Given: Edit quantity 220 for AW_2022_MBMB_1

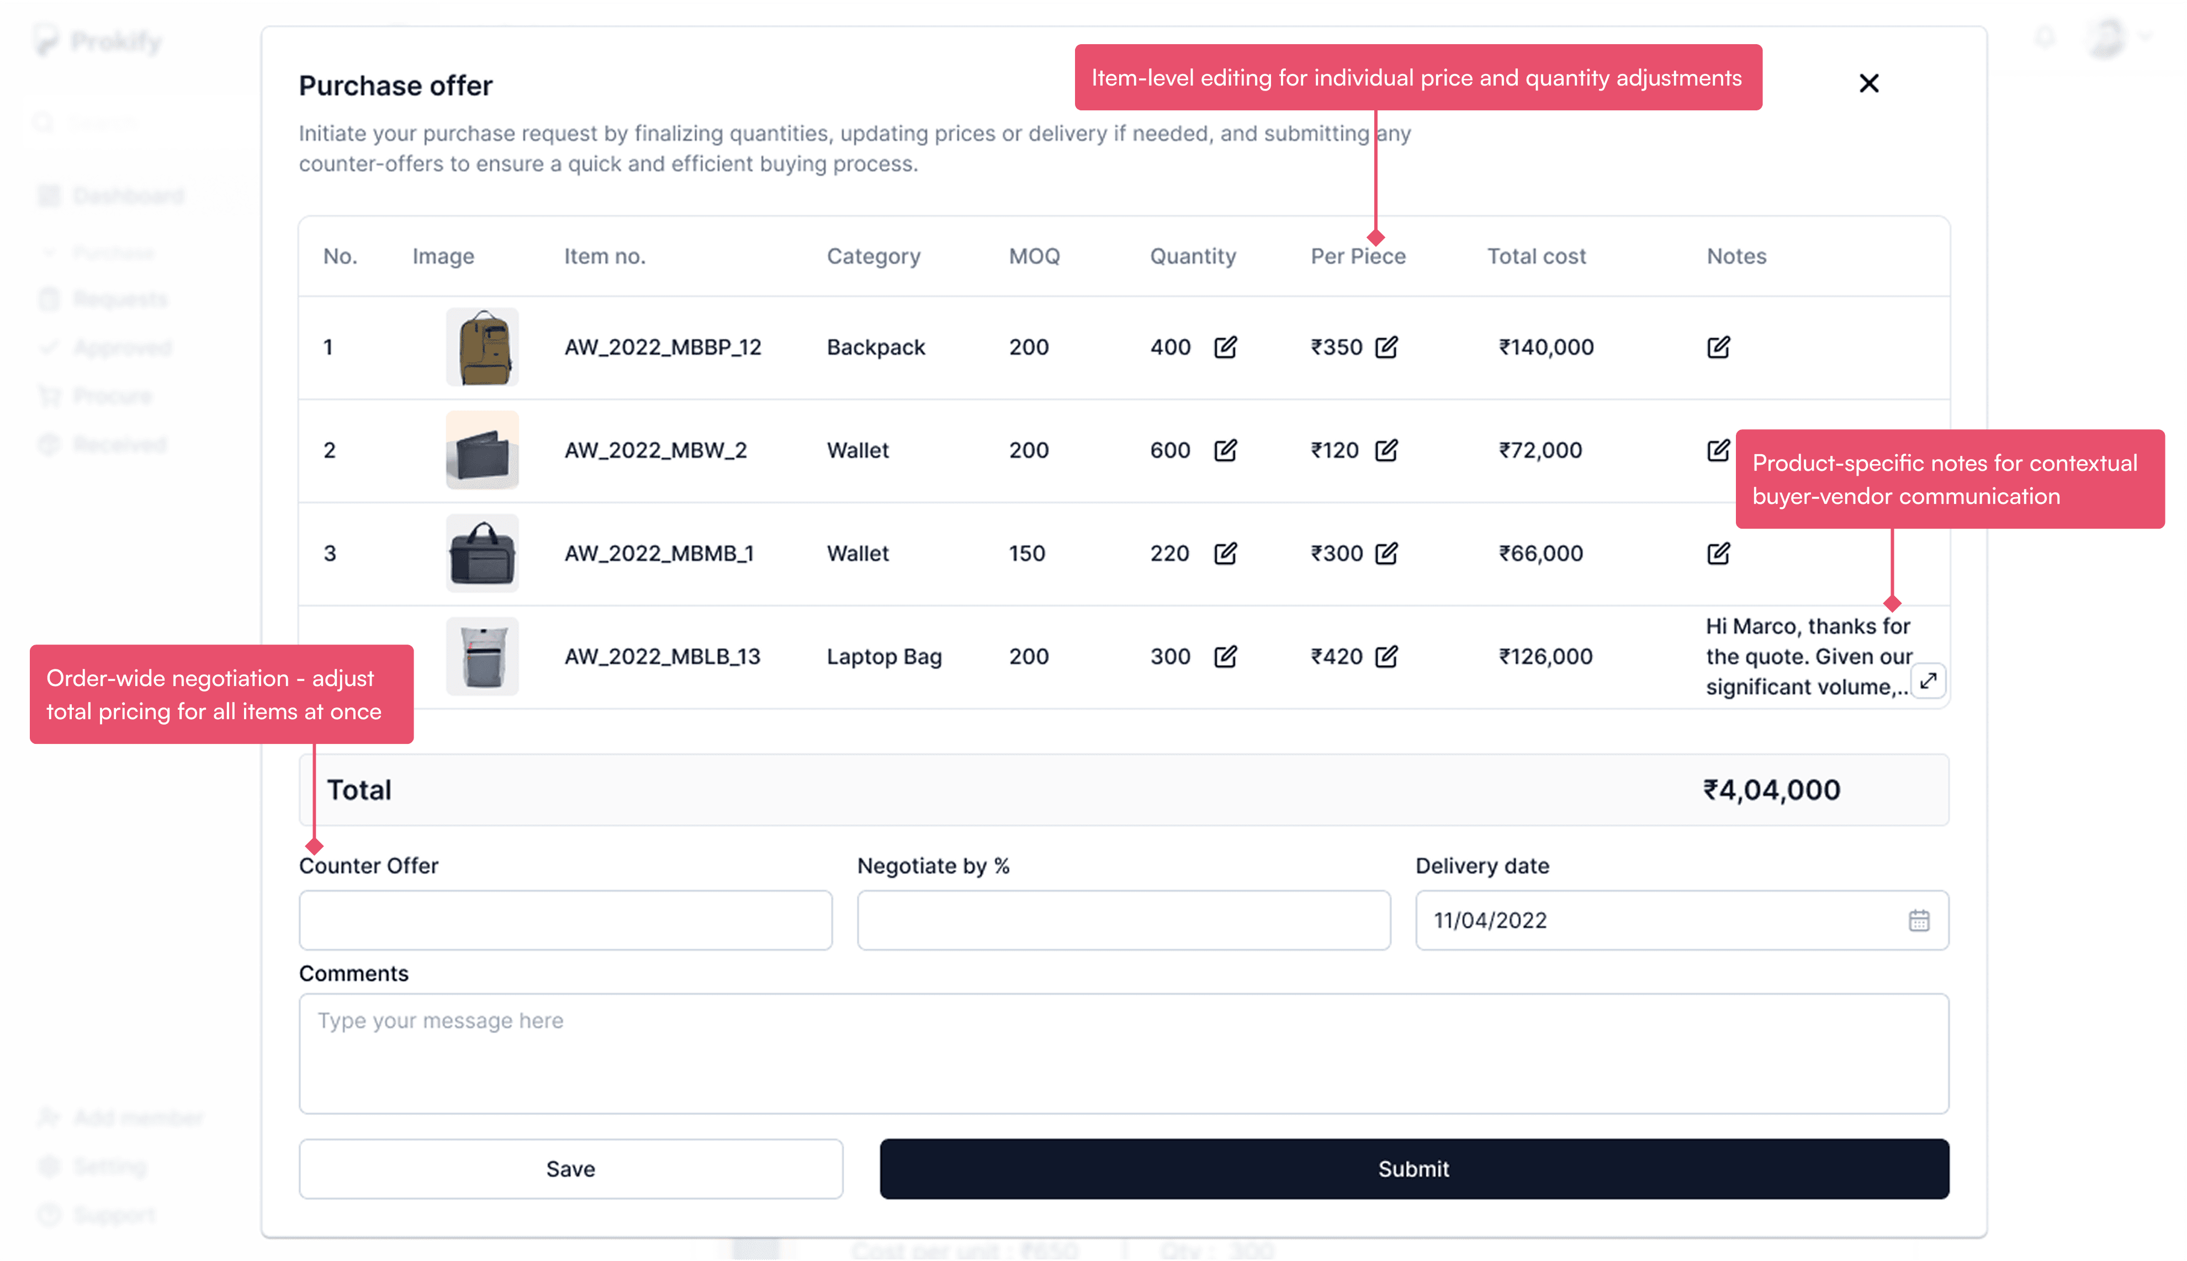Looking at the screenshot, I should 1225,554.
